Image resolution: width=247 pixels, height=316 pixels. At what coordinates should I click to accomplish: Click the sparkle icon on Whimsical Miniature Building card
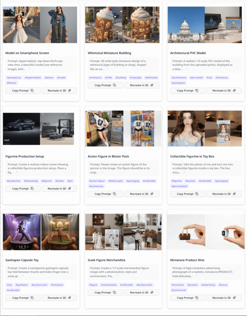(152, 85)
